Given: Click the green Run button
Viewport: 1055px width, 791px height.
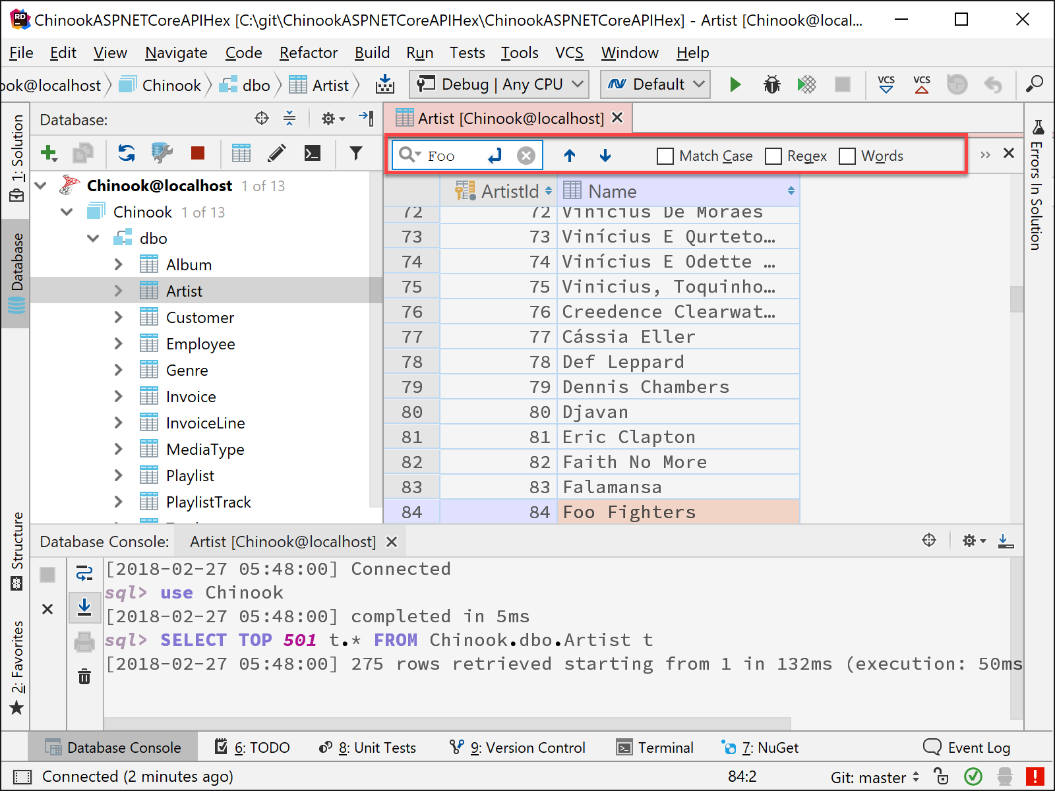Looking at the screenshot, I should click(x=735, y=84).
